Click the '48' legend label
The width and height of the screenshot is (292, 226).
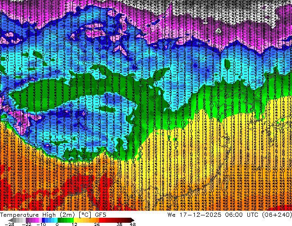pos(133,224)
